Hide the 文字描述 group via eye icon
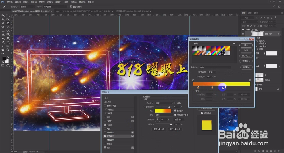The height and width of the screenshot is (153, 284). click(x=243, y=30)
